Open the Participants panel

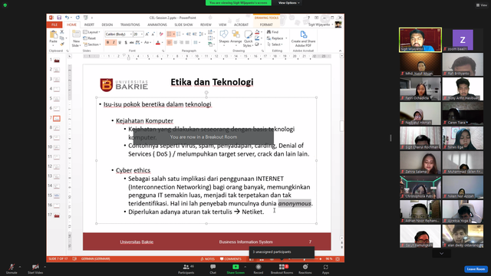pos(186,269)
